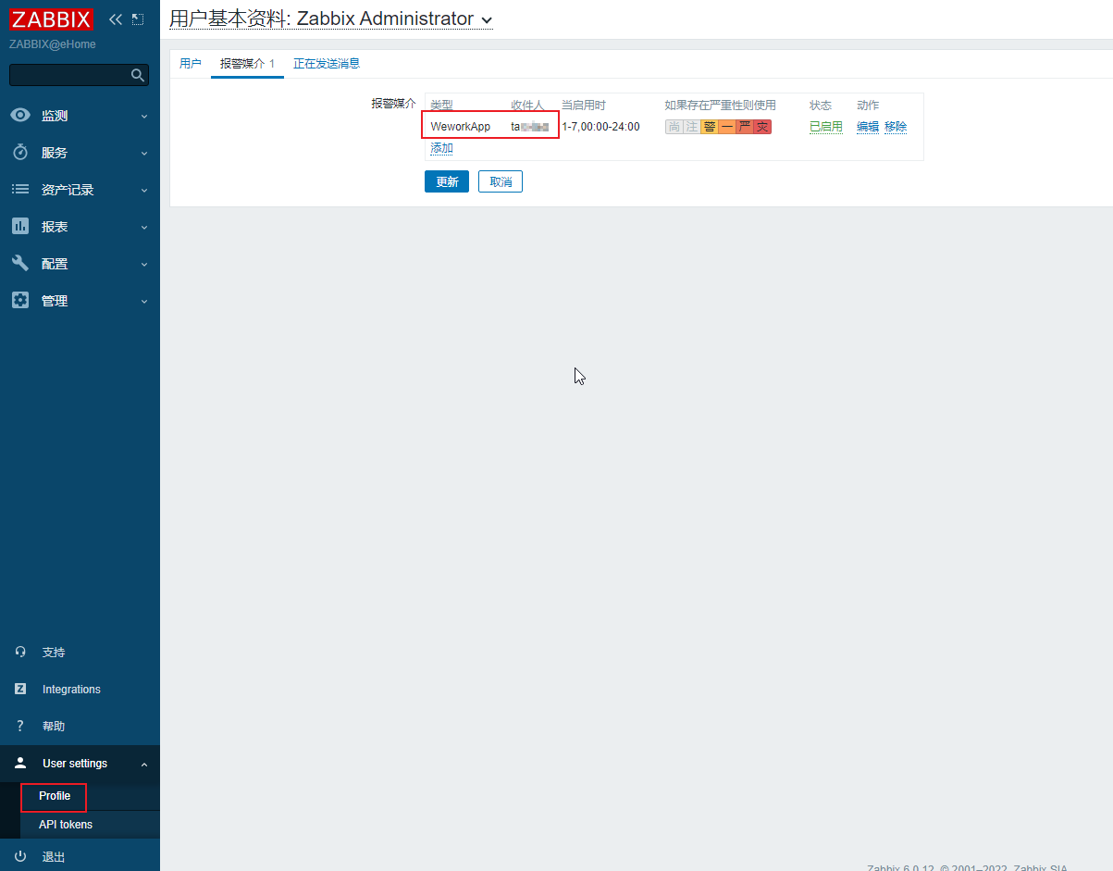Click the 支持 headset icon
Image resolution: width=1113 pixels, height=871 pixels.
click(x=20, y=653)
